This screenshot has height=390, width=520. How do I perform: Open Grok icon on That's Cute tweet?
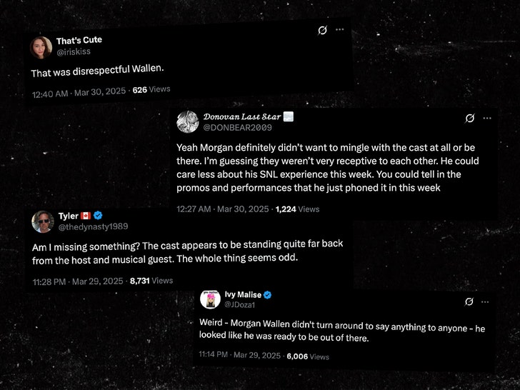(323, 30)
